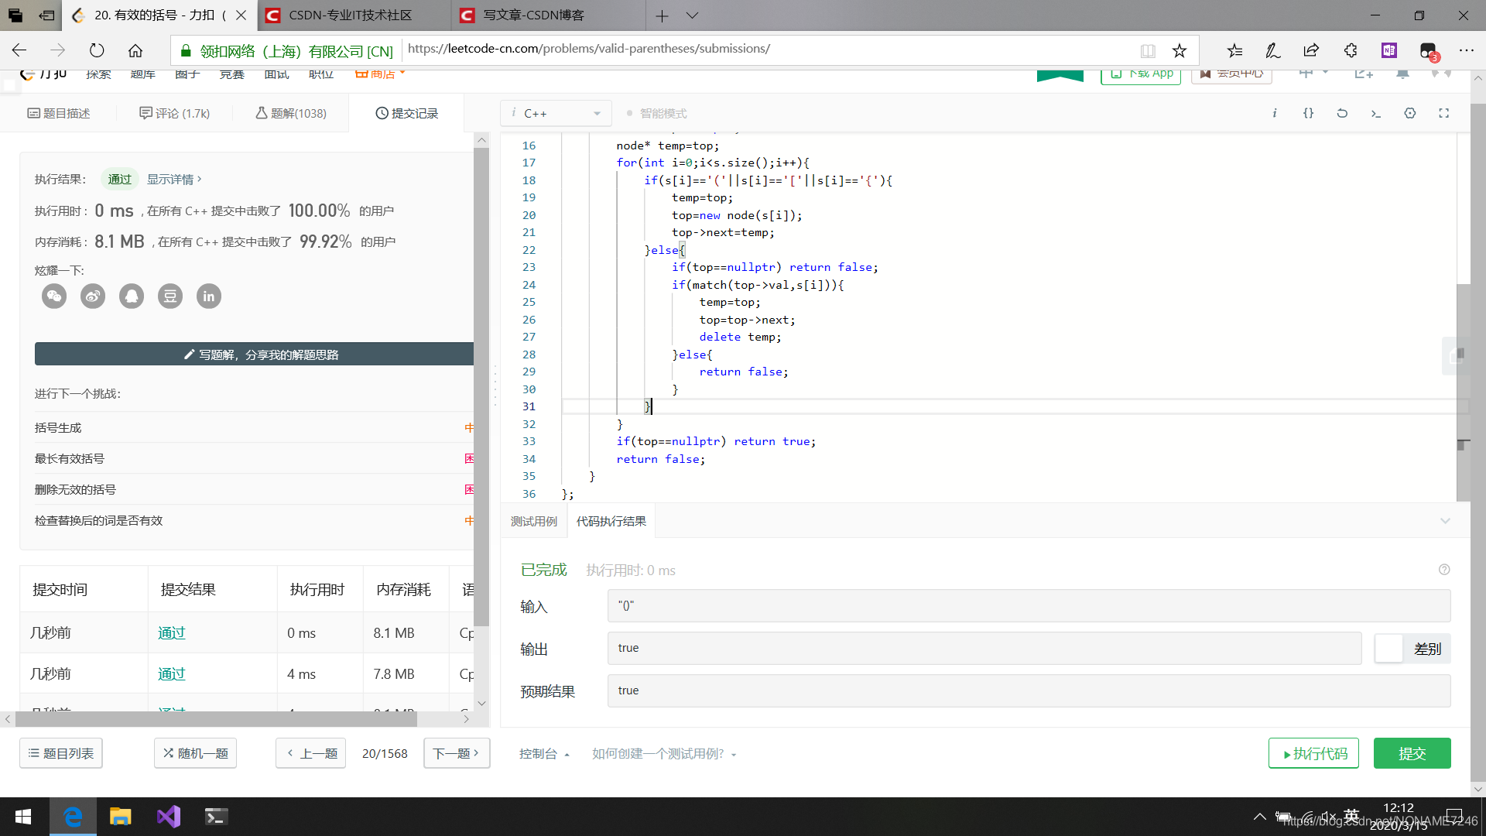Toggle 智能模式 smart mode
The image size is (1486, 836).
coord(656,113)
